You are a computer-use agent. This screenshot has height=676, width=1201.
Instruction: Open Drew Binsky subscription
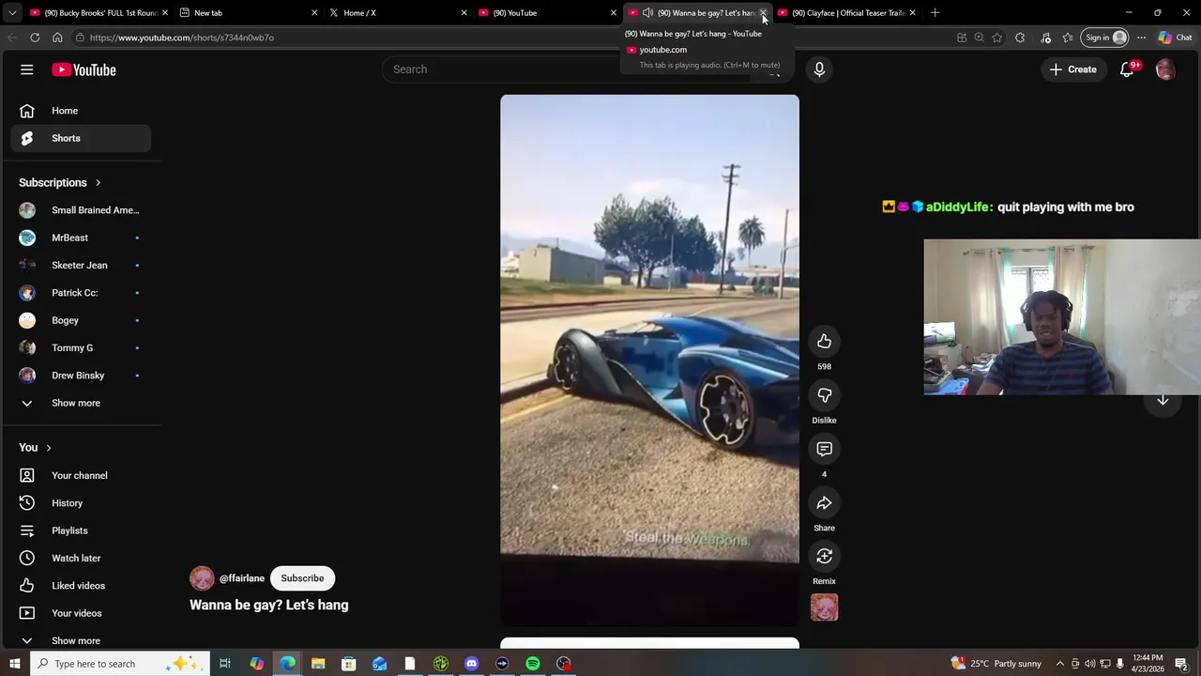(x=81, y=376)
